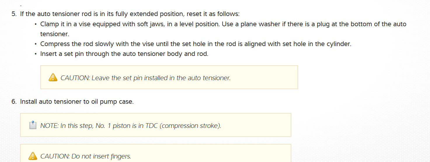Click the step 5 auto tensioner reset sentence
Image resolution: width=430 pixels, height=162 pixels.
(130, 14)
